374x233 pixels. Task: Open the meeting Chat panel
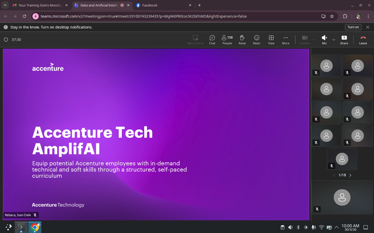point(212,40)
